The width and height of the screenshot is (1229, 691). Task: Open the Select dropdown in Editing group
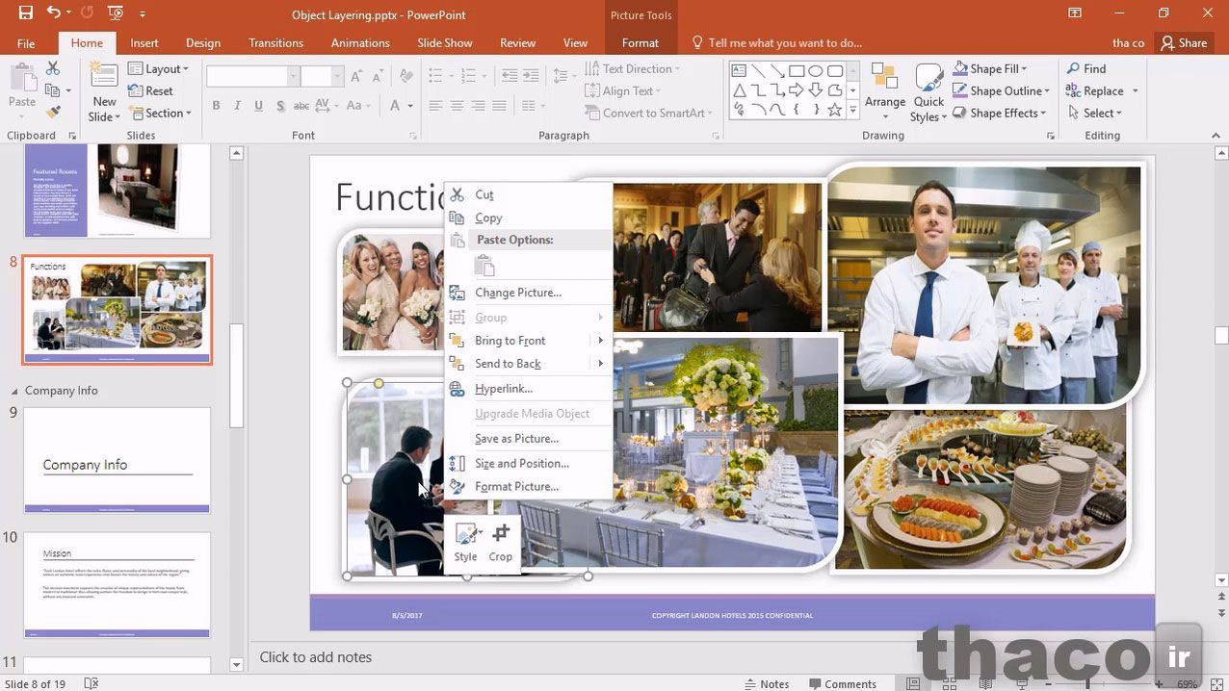tap(1097, 113)
